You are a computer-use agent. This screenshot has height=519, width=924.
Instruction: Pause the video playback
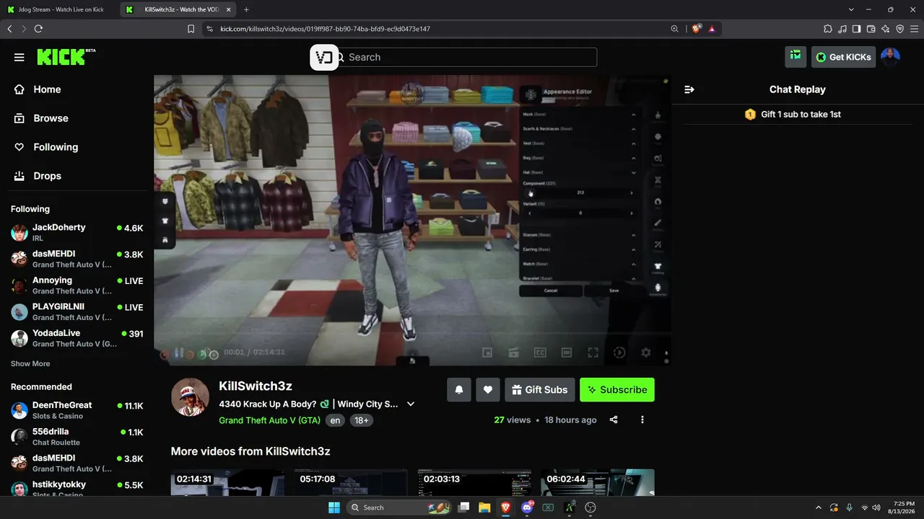coord(178,353)
